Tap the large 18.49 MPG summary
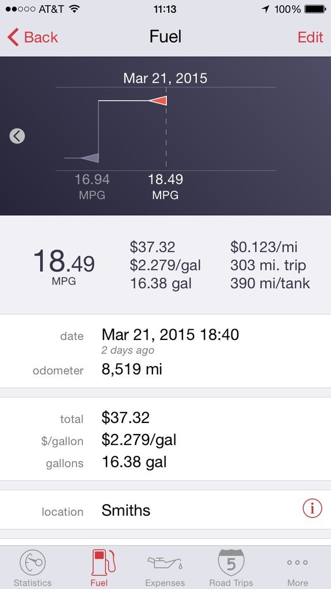 coord(64,265)
